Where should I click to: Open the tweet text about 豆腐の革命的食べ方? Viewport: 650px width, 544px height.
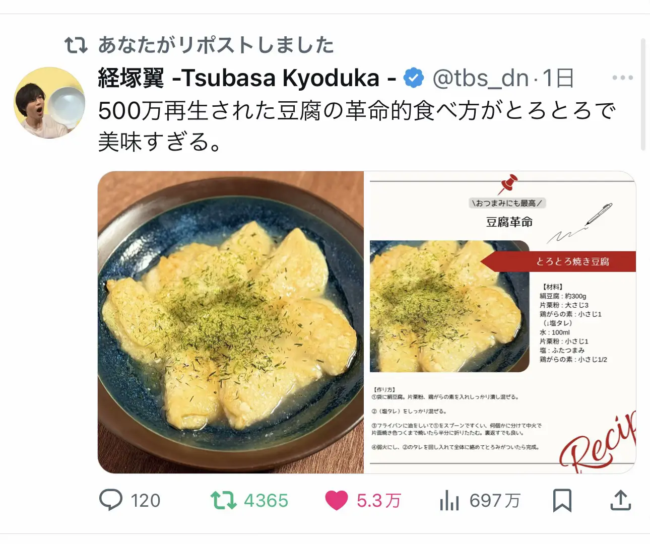pos(357,126)
